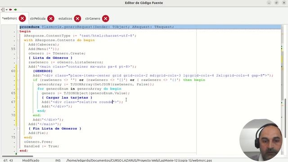This screenshot has height=162, width=288.
Task: Click line number 60 in gutter
Action: pyautogui.click(x=13, y=71)
